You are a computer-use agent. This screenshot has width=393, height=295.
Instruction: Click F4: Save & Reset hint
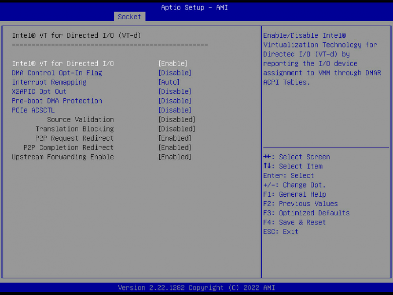coord(295,222)
